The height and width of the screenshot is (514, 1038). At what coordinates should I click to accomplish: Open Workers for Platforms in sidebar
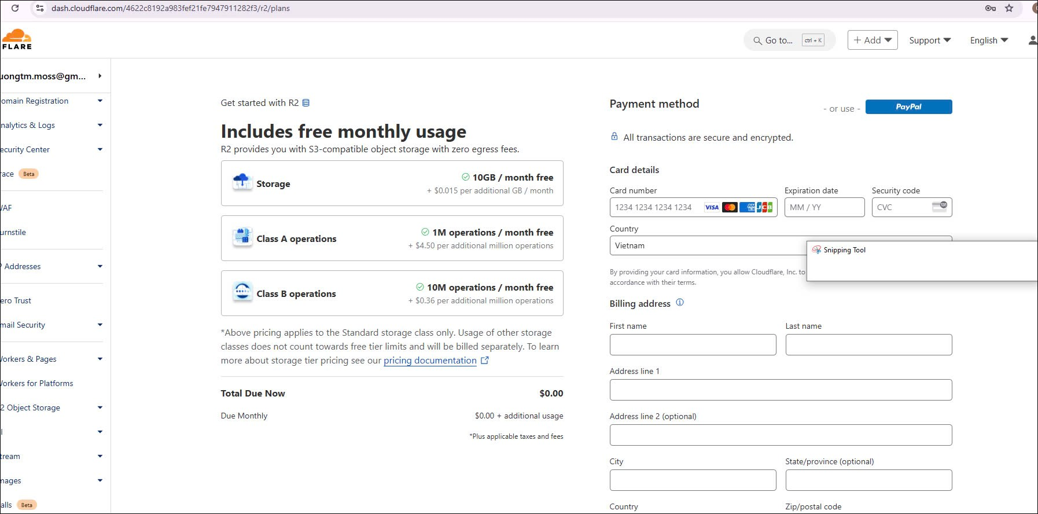coord(37,383)
